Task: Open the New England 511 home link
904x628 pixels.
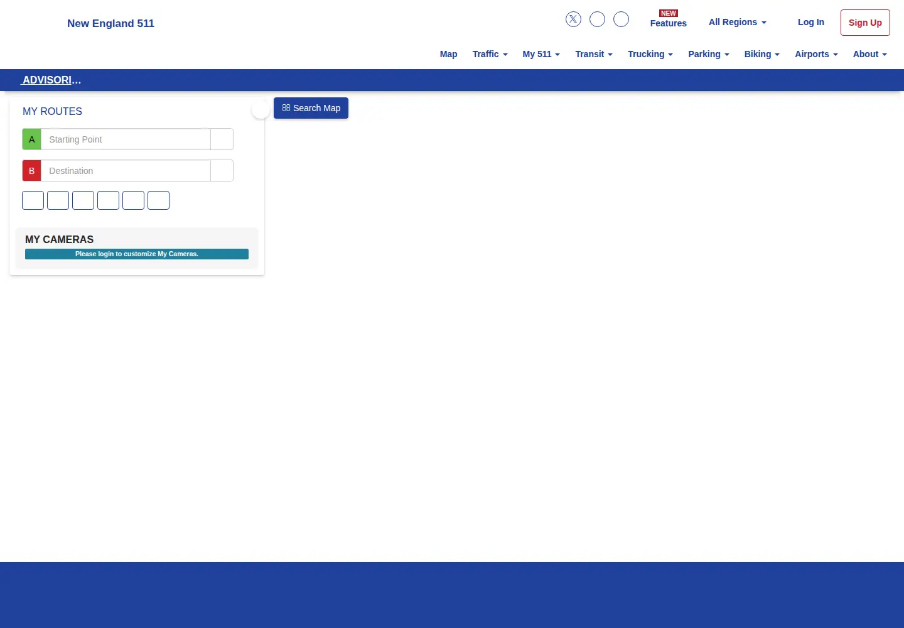Action: [x=110, y=23]
